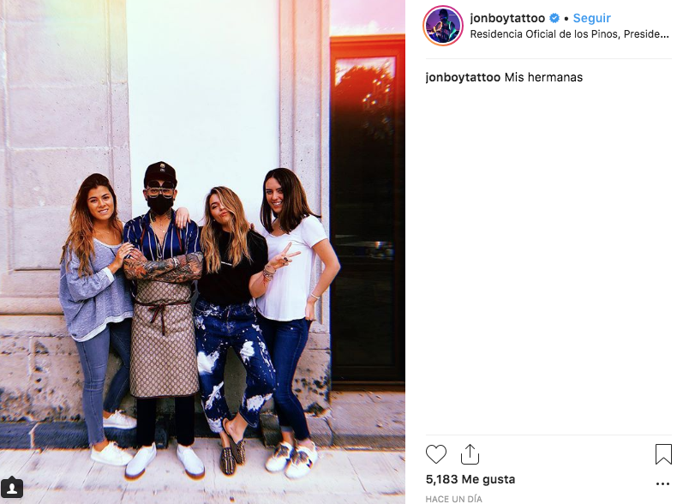Follow the account via the Seguir button
Screen dimensions: 677x504
point(591,18)
